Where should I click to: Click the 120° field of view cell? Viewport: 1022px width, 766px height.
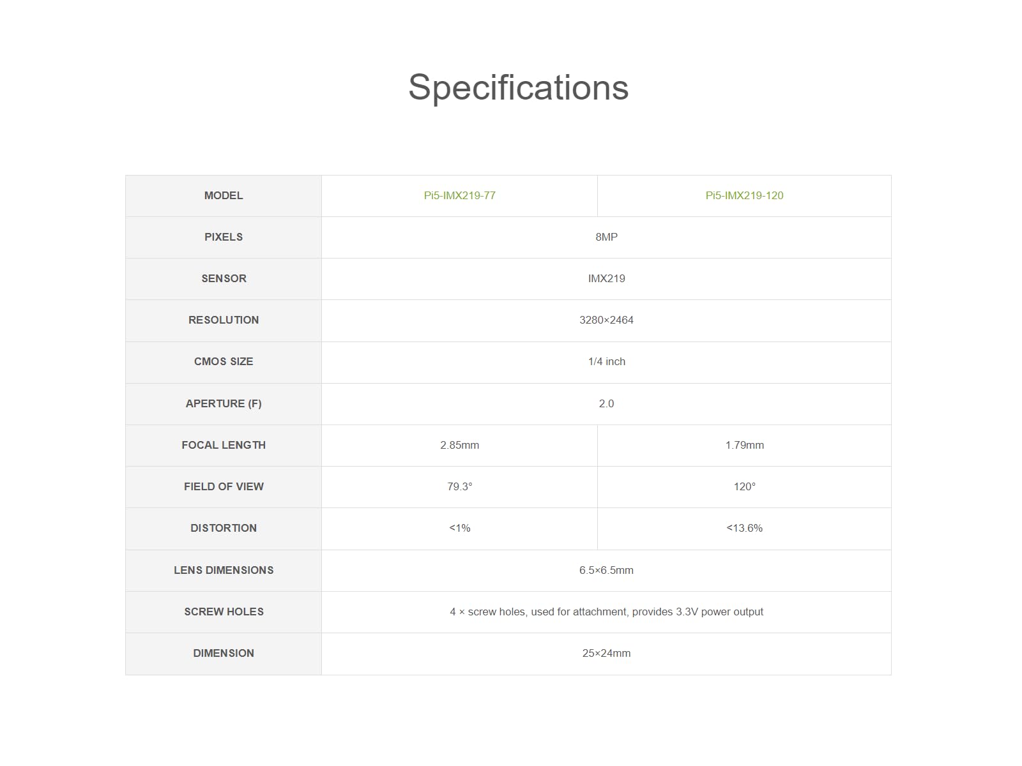click(x=744, y=486)
